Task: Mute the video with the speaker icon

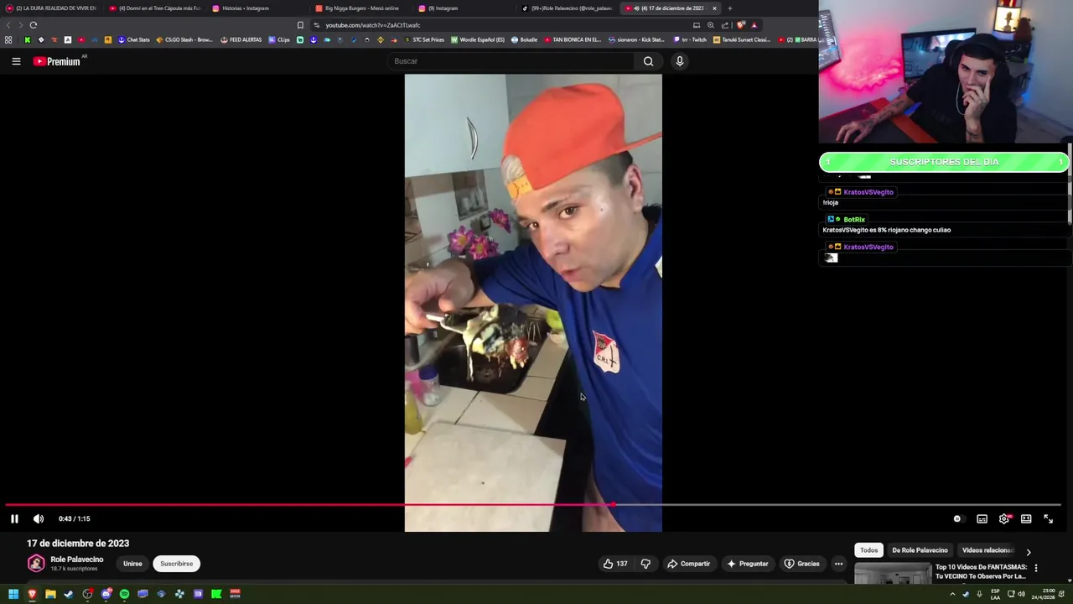Action: 39,518
